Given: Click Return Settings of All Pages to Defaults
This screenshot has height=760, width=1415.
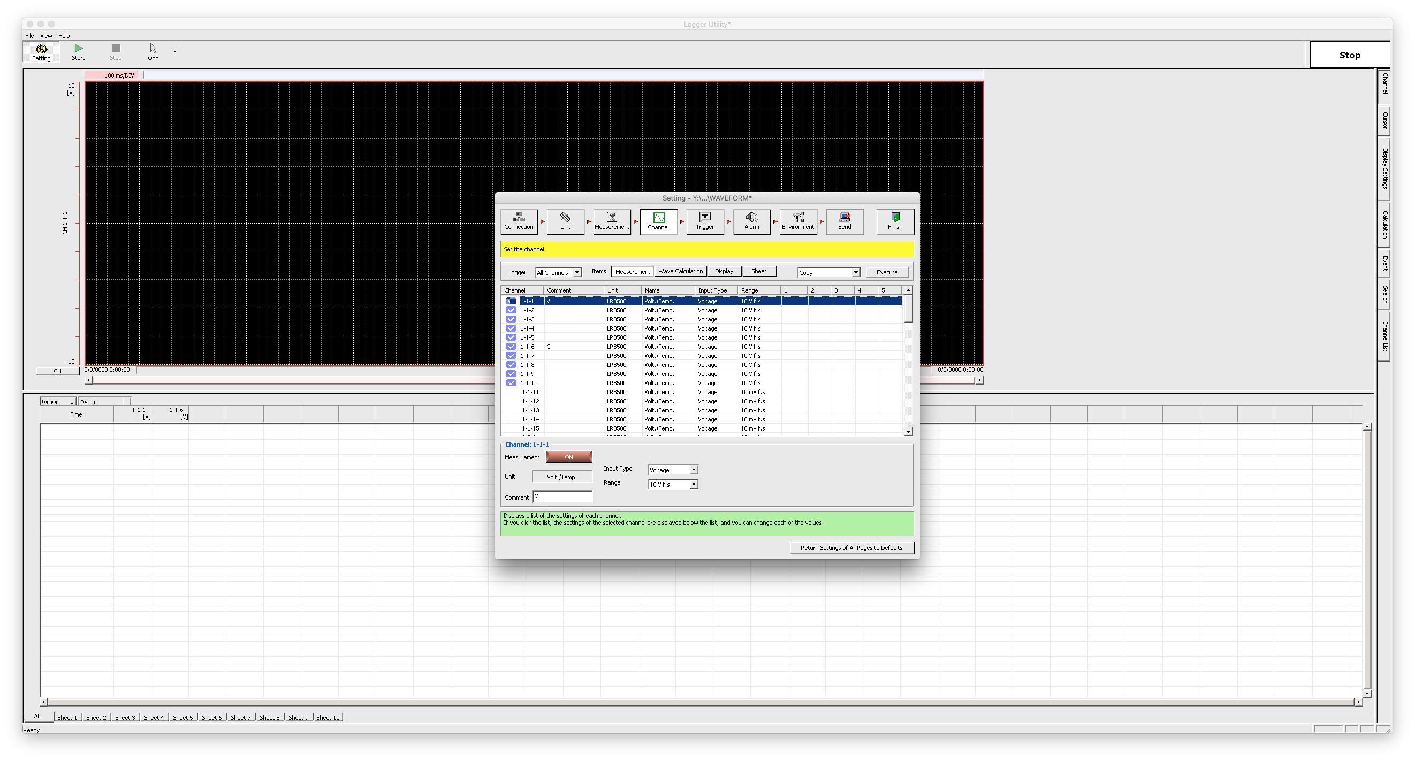Looking at the screenshot, I should point(851,548).
